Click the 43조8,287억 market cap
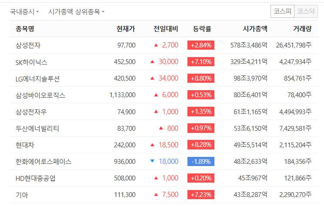The width and height of the screenshot is (324, 207). click(251, 194)
